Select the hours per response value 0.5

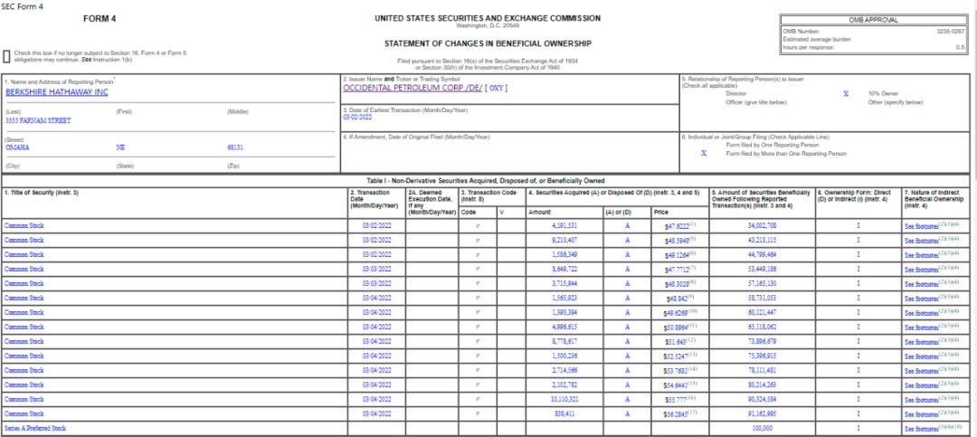pos(960,47)
